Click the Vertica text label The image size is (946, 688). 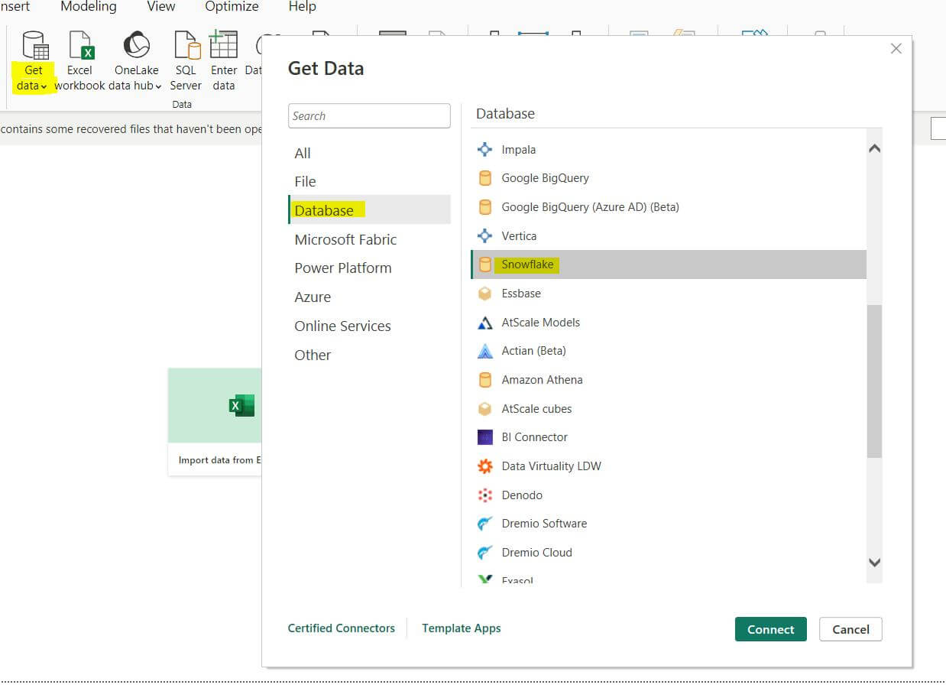[519, 236]
